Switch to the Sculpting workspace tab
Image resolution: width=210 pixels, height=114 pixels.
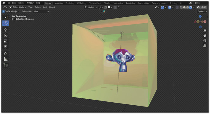pyautogui.click(x=70, y=3)
